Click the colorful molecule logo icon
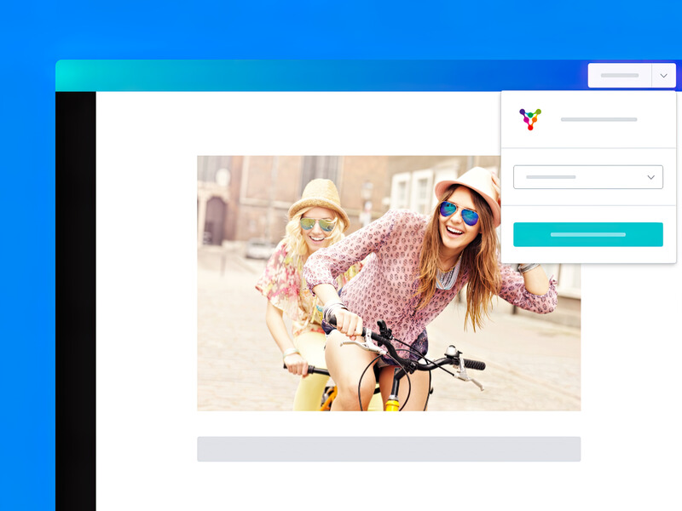Screen dimensions: 682x511 pyautogui.click(x=530, y=118)
